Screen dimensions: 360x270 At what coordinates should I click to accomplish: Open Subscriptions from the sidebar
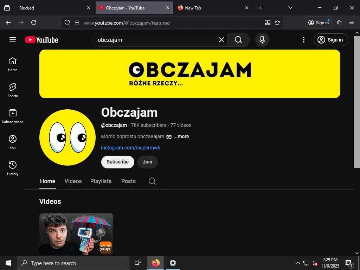click(x=13, y=116)
